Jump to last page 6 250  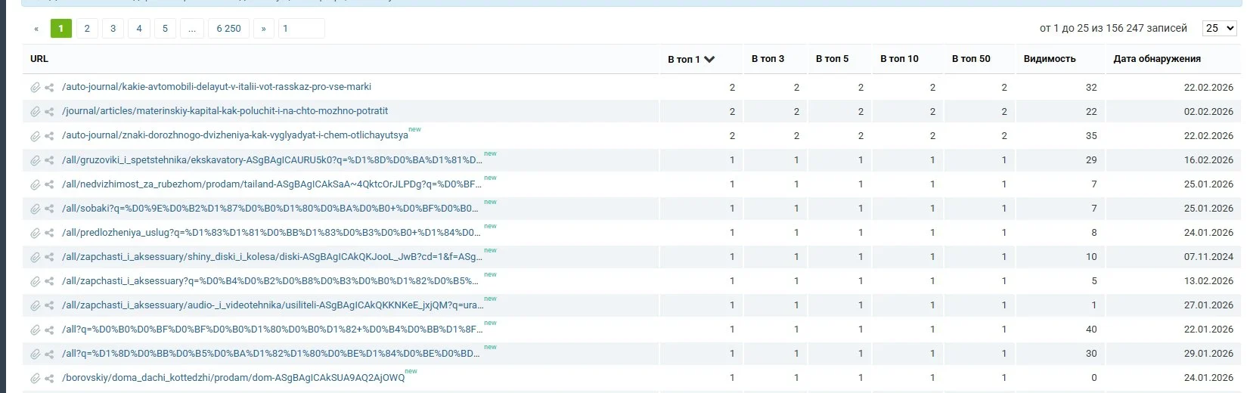[x=228, y=29]
